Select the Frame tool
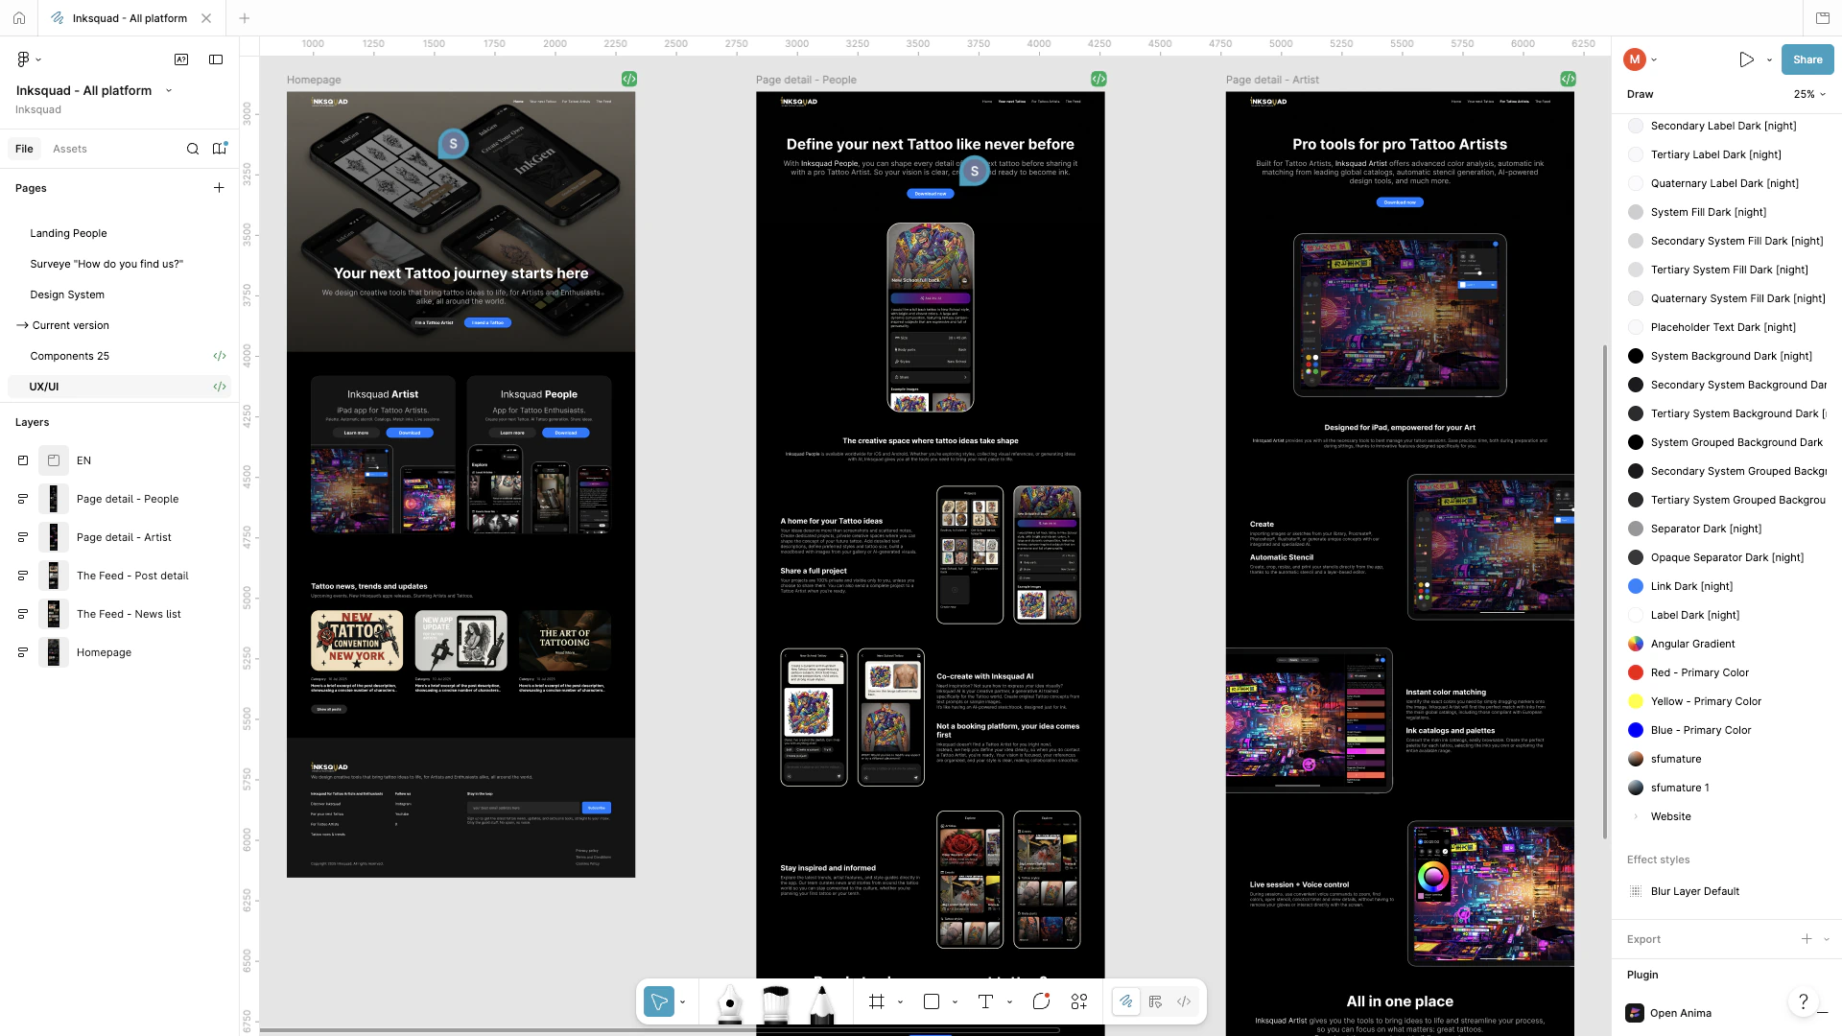 [x=877, y=1001]
